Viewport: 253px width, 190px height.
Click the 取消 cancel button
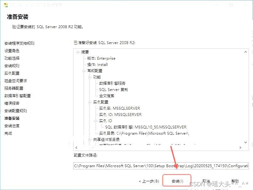[206, 181]
